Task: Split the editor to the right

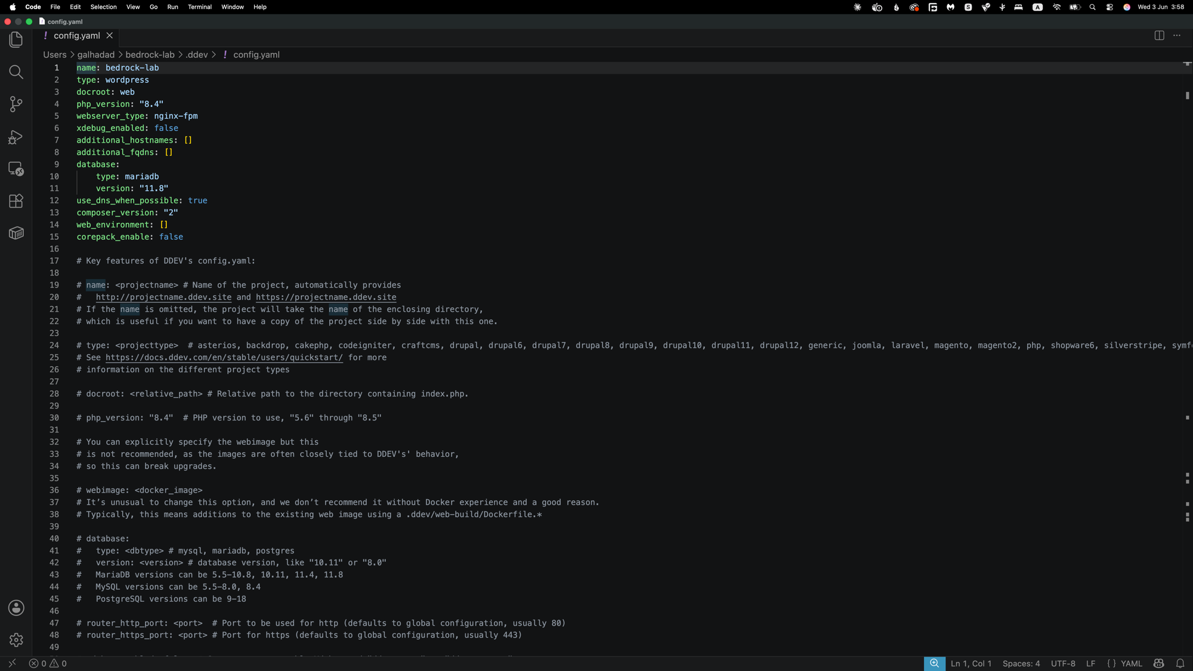Action: pyautogui.click(x=1159, y=36)
